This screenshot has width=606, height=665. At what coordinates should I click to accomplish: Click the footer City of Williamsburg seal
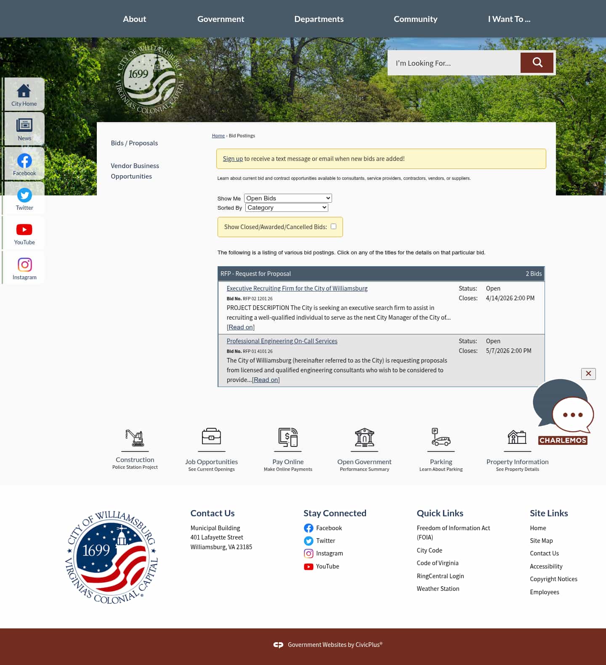point(112,557)
